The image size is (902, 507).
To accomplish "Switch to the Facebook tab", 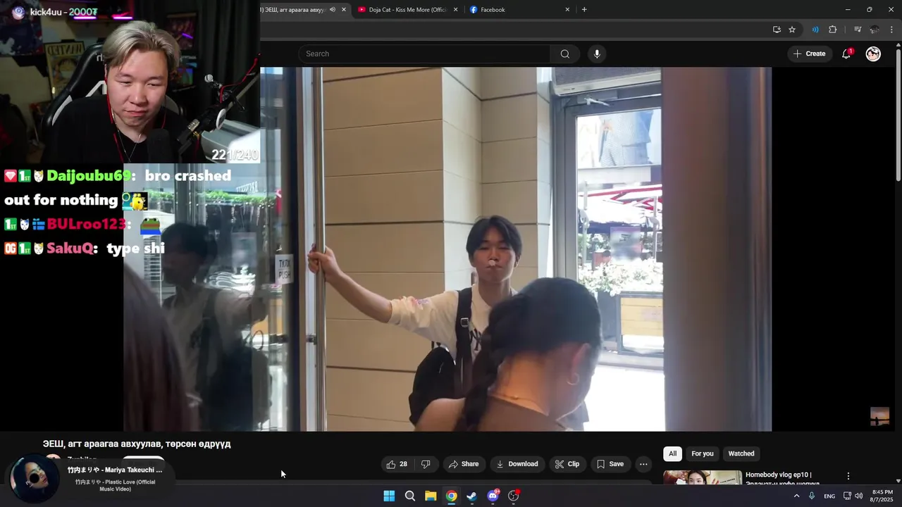I will [493, 10].
